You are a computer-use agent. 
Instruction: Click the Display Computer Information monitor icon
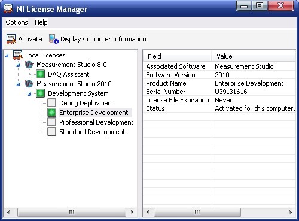click(53, 39)
